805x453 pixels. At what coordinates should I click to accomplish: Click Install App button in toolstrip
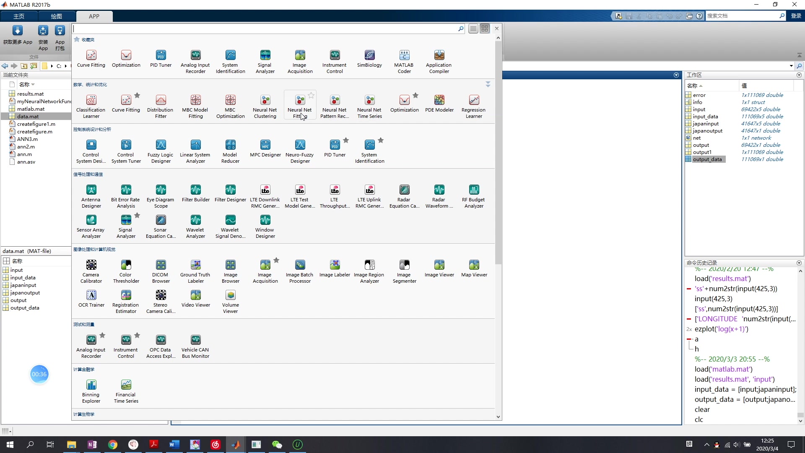[43, 38]
